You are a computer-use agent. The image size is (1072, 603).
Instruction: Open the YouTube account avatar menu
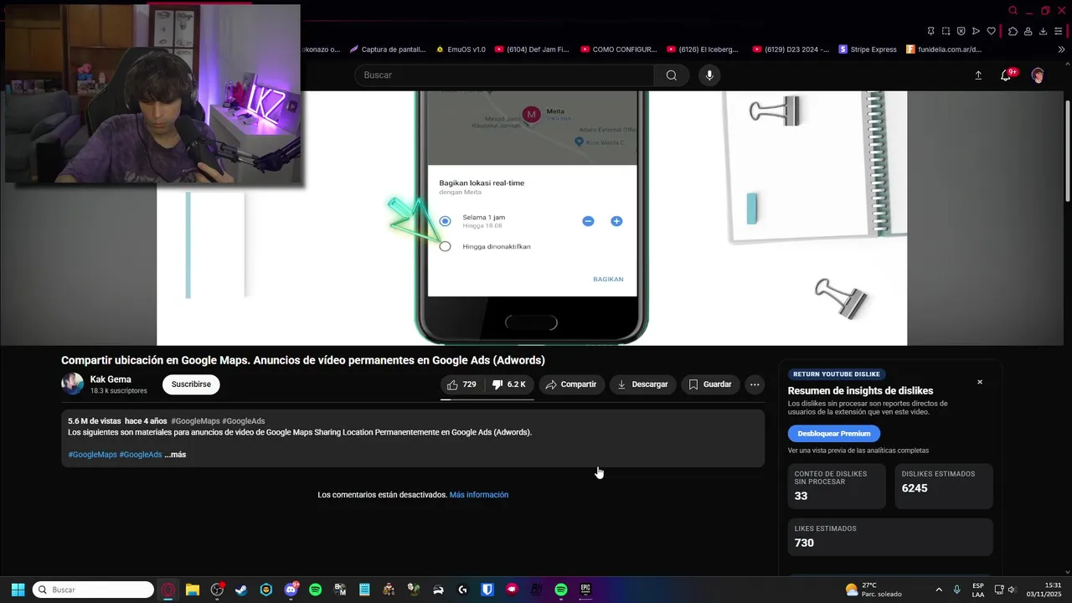[1038, 75]
